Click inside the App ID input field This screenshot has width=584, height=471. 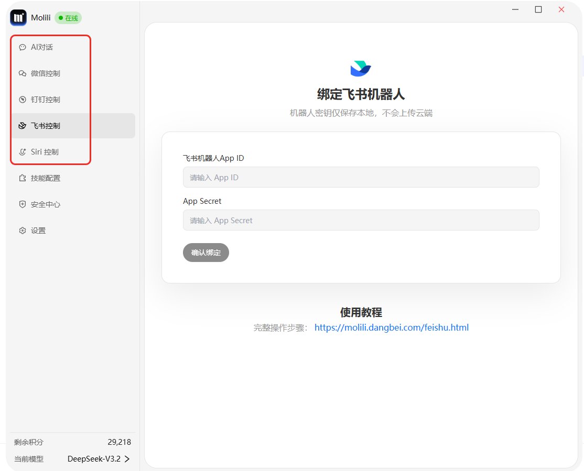tap(361, 177)
